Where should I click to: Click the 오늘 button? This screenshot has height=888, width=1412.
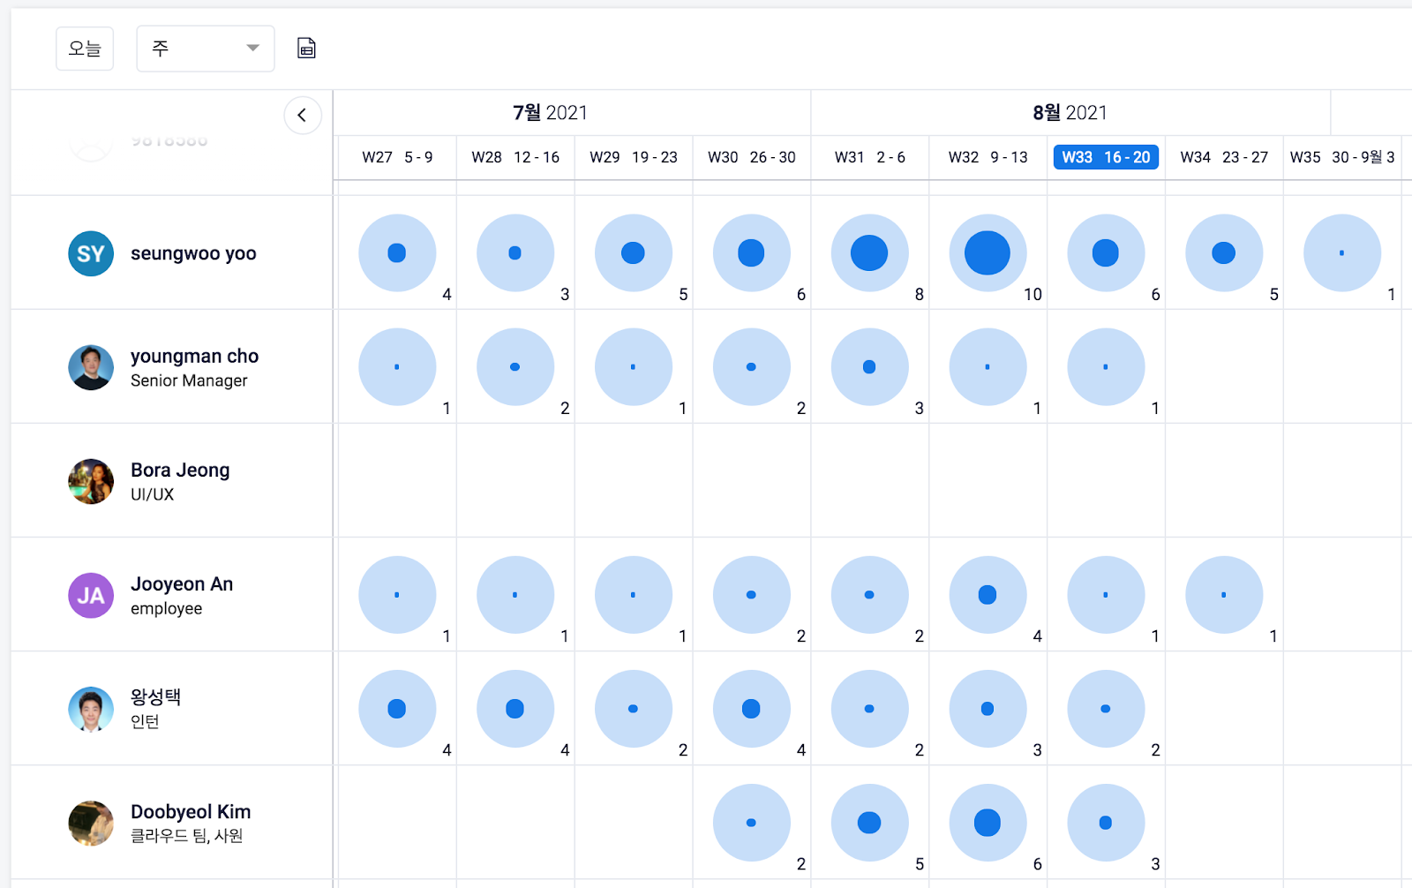click(85, 48)
